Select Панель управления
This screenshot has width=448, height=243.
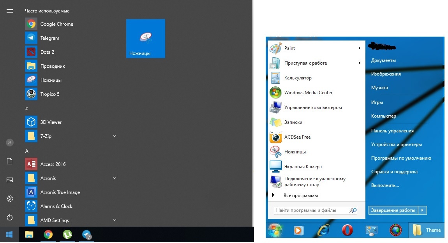point(393,130)
